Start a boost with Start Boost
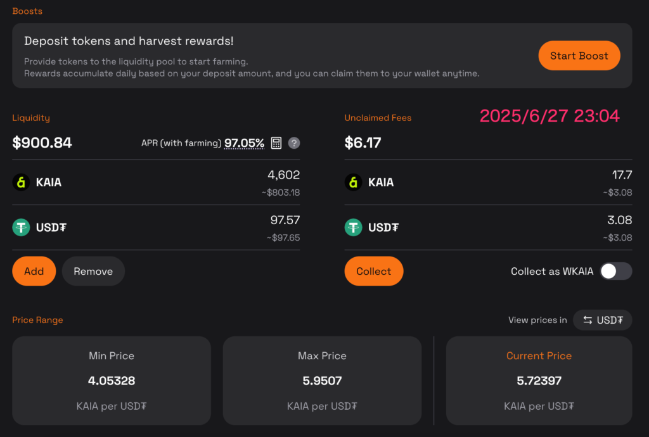 coord(579,55)
